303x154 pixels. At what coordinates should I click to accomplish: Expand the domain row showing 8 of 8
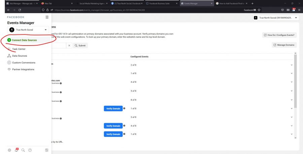pyautogui.click(x=292, y=100)
